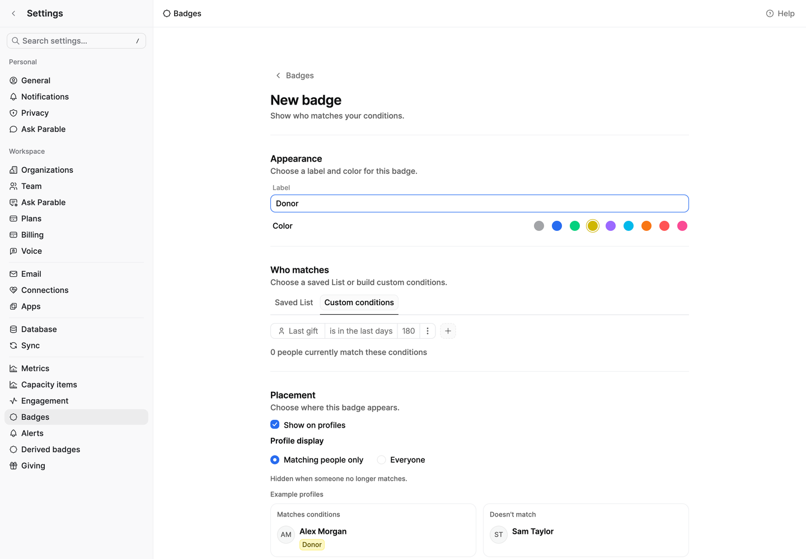Open the Alerts settings page
806x559 pixels.
coord(76,433)
